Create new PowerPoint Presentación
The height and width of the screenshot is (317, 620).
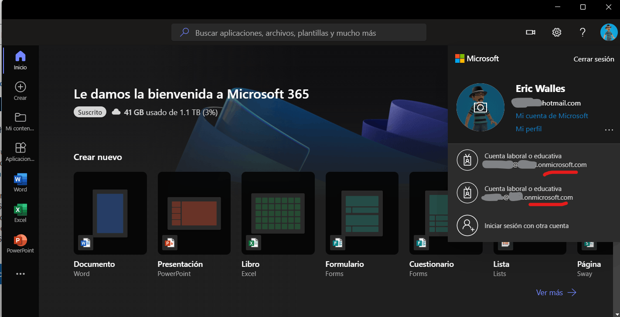click(194, 225)
